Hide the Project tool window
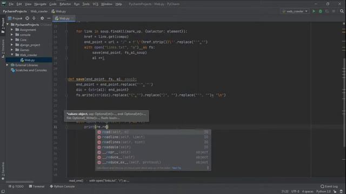 49,18
